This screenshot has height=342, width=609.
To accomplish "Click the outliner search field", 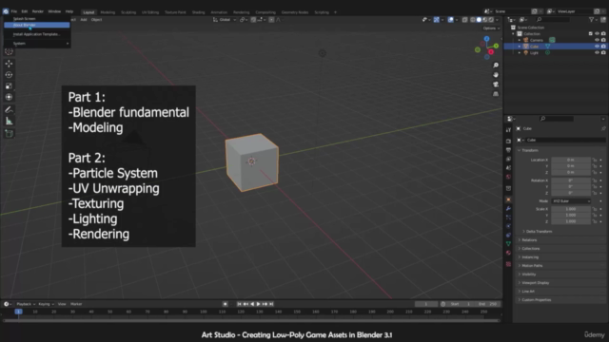I will click(x=553, y=19).
